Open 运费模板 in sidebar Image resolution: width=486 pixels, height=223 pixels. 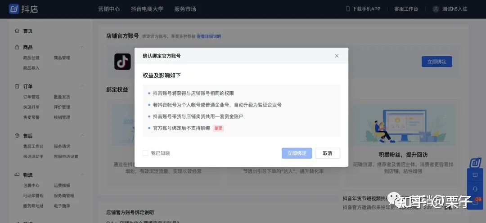click(62, 185)
